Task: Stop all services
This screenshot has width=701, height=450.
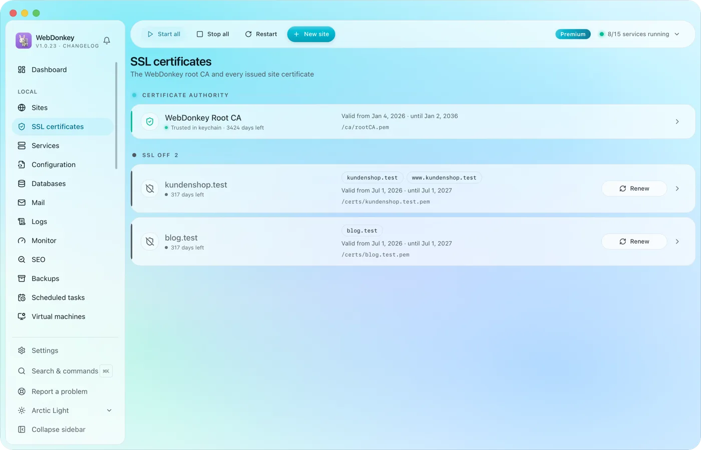Action: click(x=213, y=34)
